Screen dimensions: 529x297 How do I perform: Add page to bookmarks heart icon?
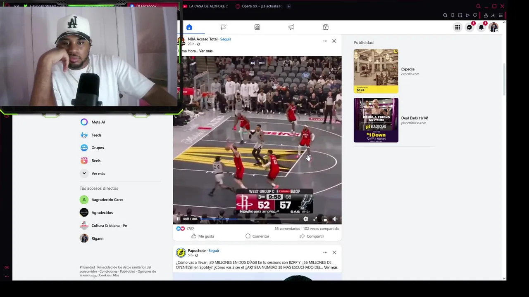(x=475, y=15)
